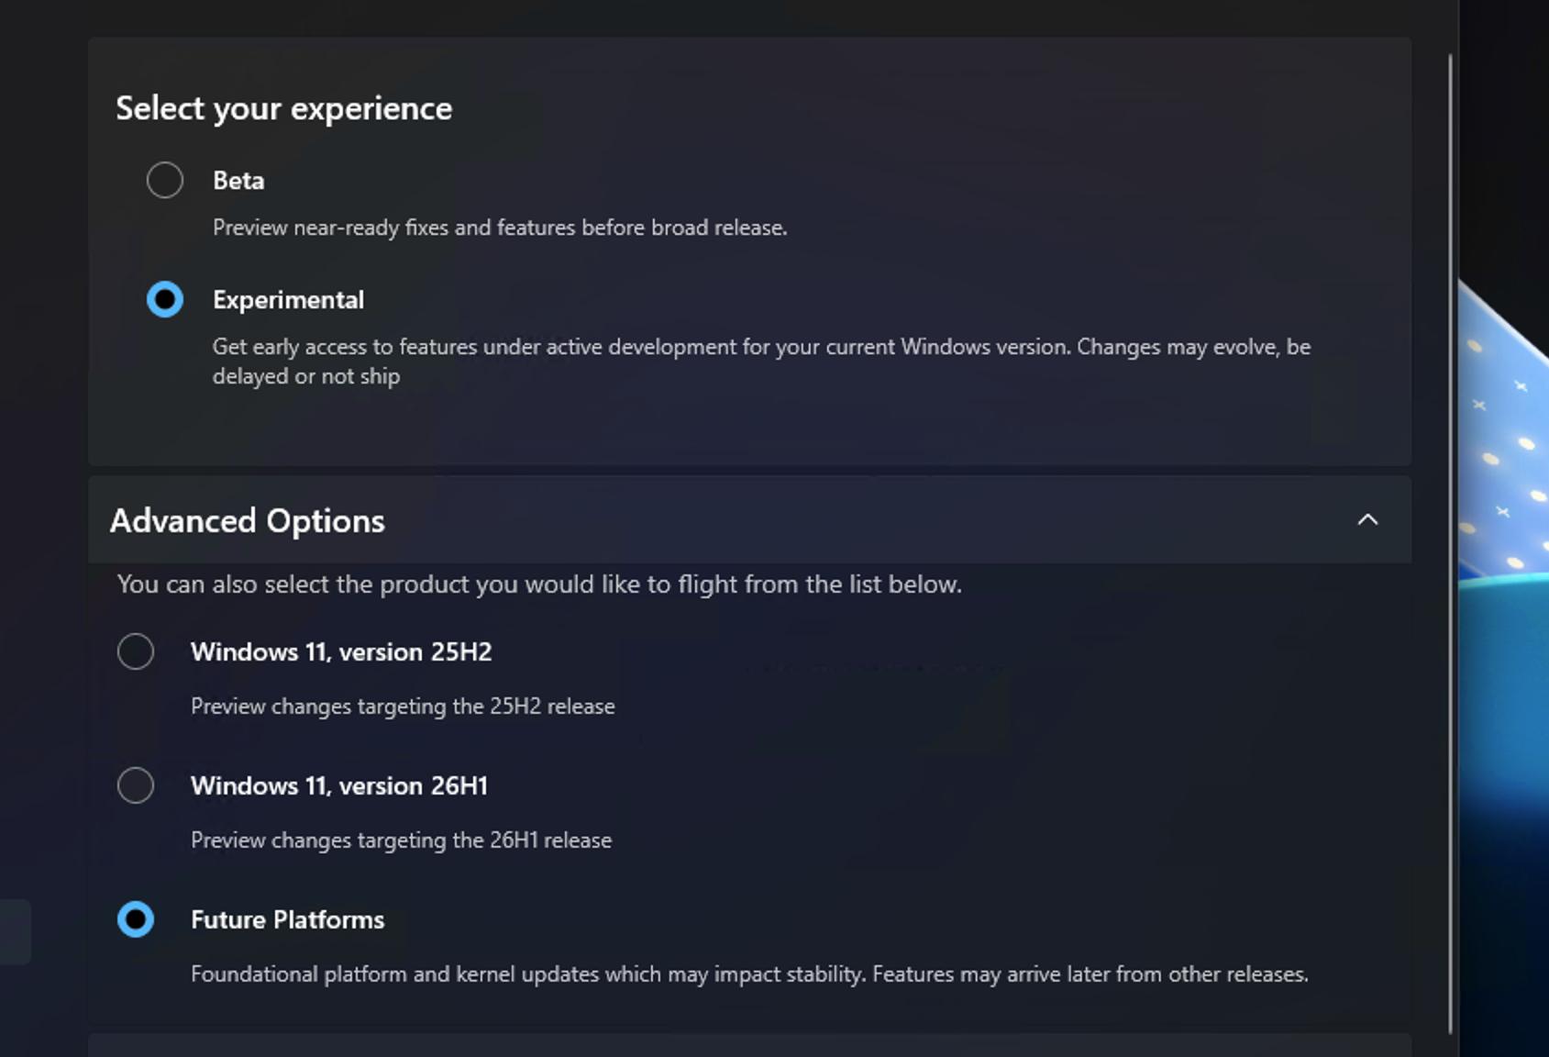
Task: Click the "Preview near-ready fixes" Beta description
Action: tap(500, 228)
